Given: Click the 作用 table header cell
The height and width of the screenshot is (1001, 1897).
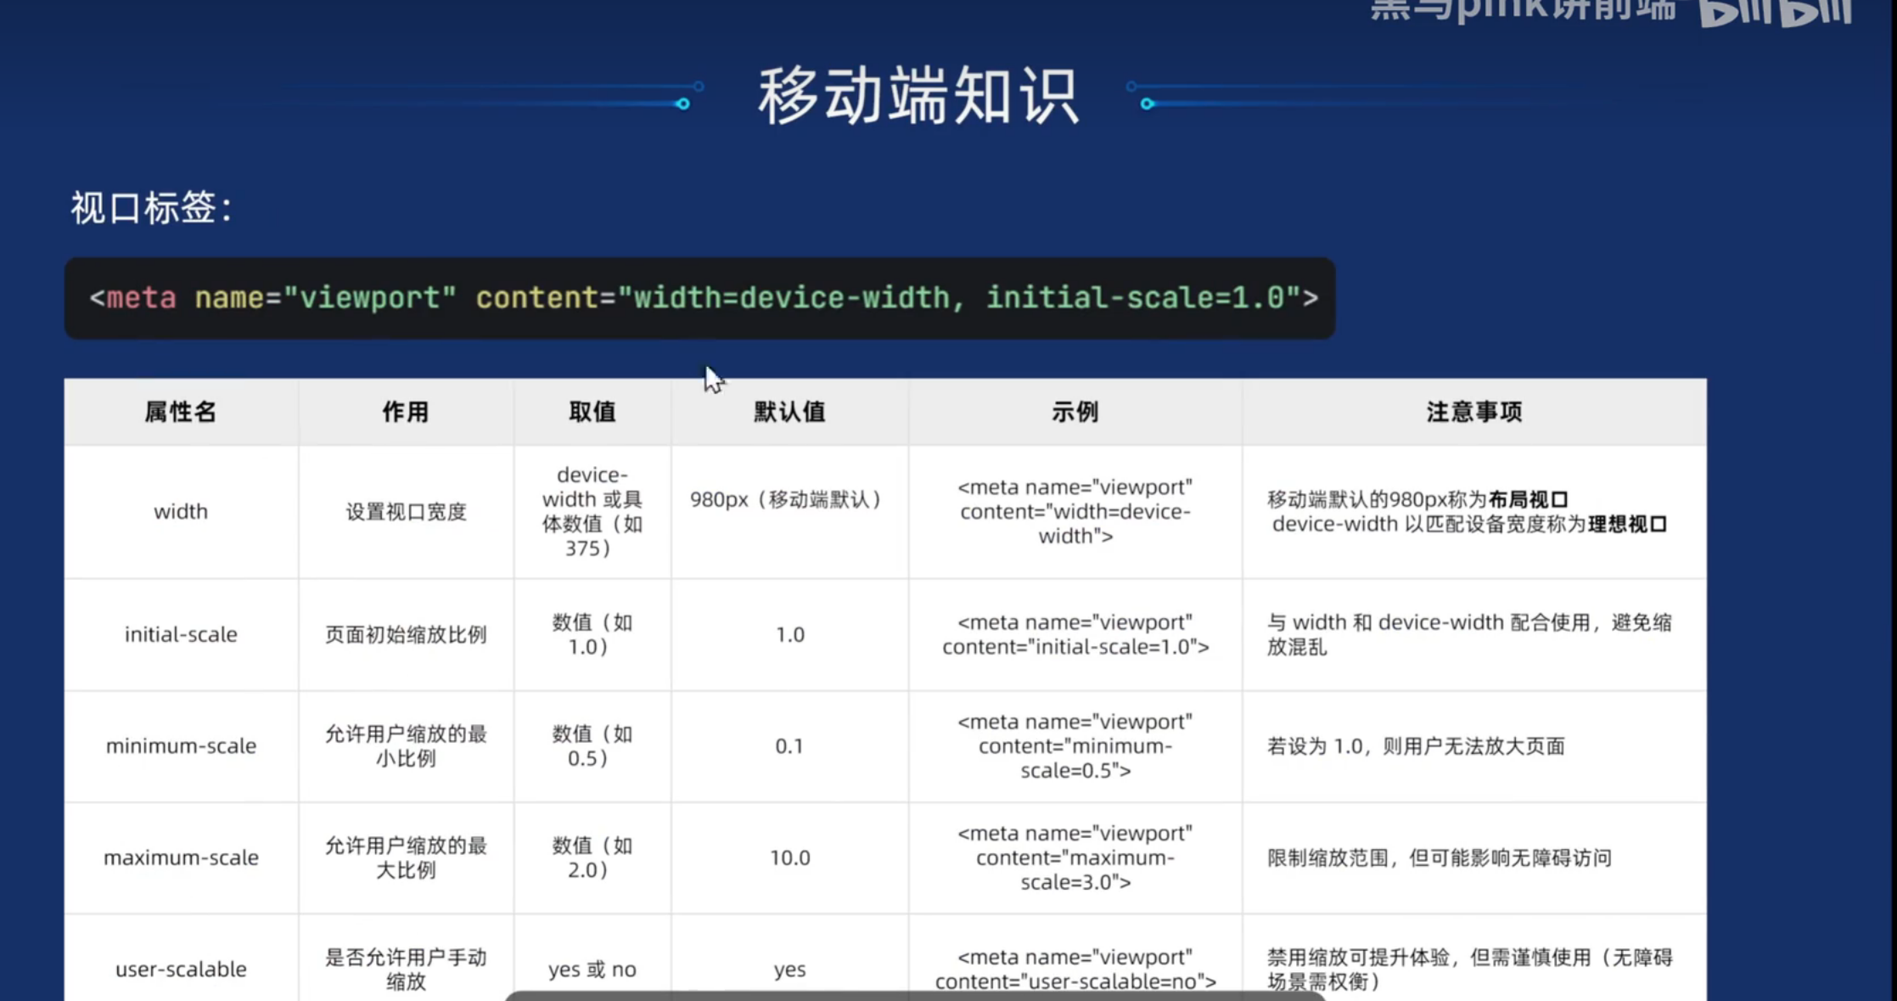Looking at the screenshot, I should (x=405, y=412).
